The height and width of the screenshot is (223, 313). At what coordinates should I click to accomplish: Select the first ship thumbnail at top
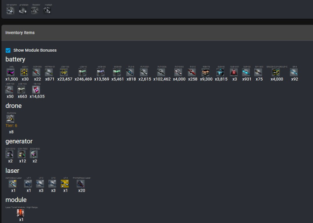10,10
